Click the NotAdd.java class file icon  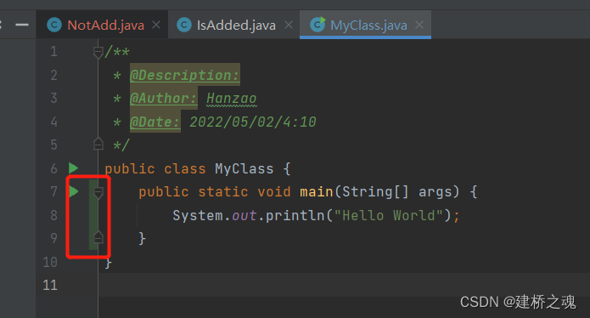point(54,26)
